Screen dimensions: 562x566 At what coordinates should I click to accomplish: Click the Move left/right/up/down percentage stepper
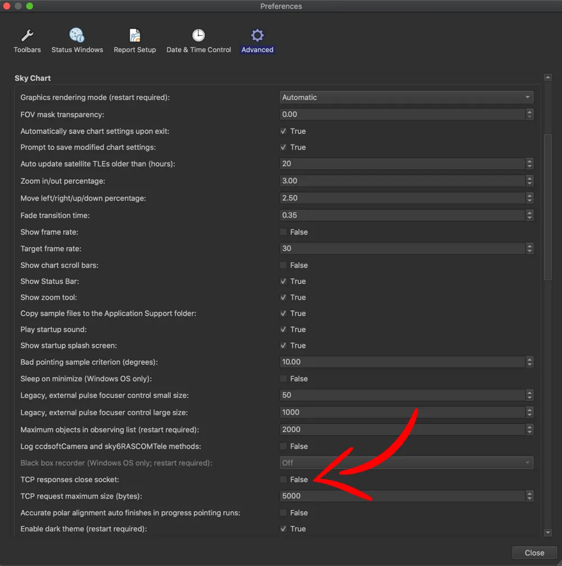[529, 198]
